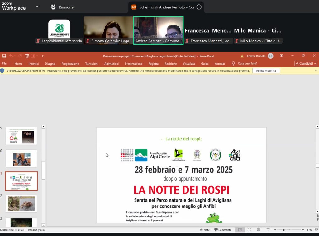Image resolution: width=319 pixels, height=236 pixels.
Task: Click the Abilita modifica button
Action: [266, 71]
